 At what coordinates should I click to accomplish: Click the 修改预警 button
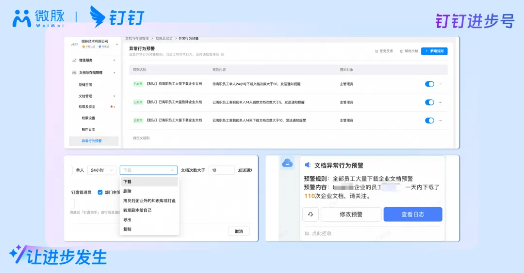point(351,214)
